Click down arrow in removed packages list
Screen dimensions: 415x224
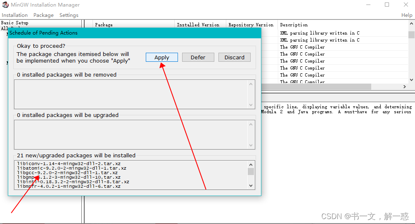pos(251,105)
